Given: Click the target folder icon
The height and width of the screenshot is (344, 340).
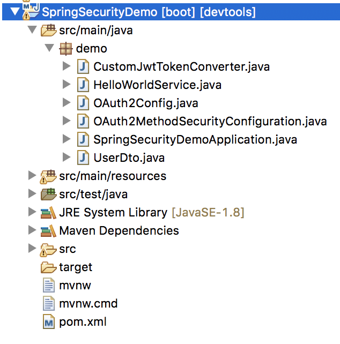Looking at the screenshot, I should pyautogui.click(x=49, y=267).
